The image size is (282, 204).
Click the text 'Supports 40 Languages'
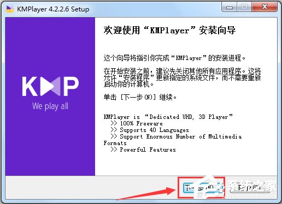pos(154,130)
